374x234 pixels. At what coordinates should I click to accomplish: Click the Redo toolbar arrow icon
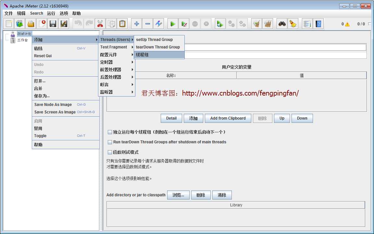89,24
